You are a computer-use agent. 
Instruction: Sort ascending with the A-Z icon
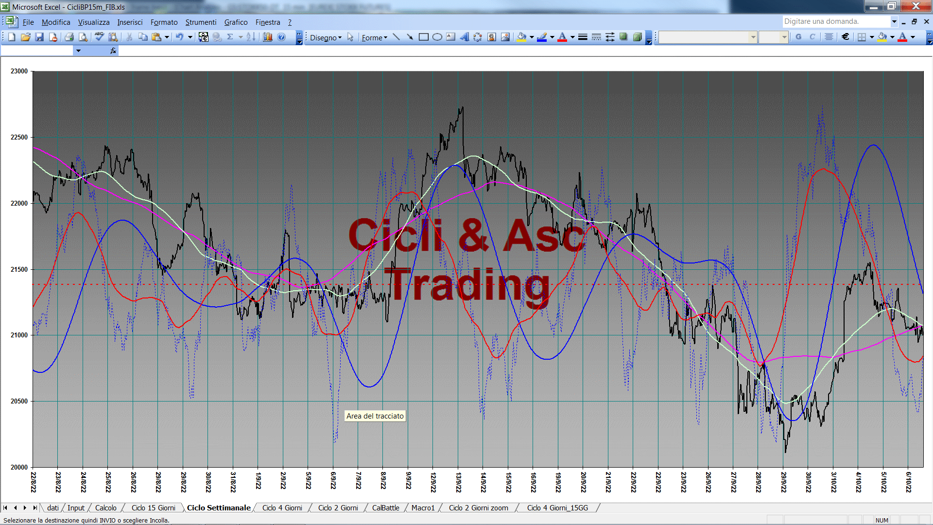[251, 37]
